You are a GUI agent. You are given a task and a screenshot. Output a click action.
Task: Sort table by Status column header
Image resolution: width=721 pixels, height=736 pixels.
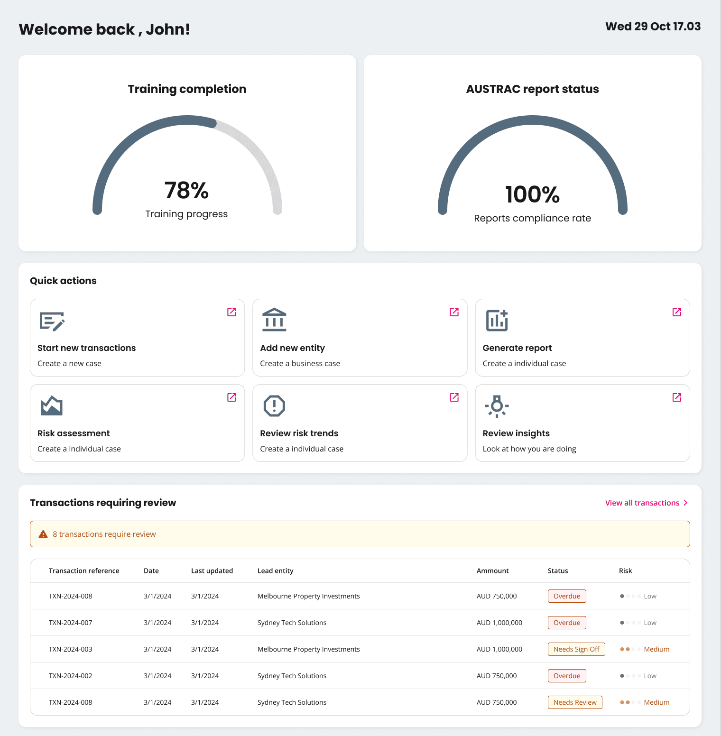point(557,571)
